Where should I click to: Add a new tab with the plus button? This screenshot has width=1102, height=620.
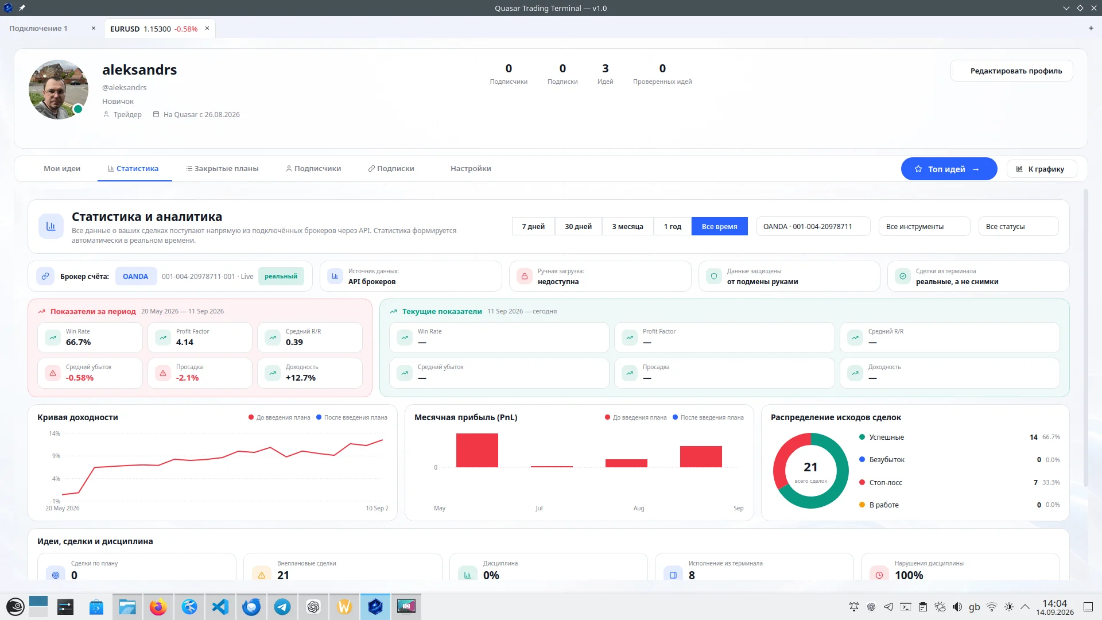(1091, 28)
